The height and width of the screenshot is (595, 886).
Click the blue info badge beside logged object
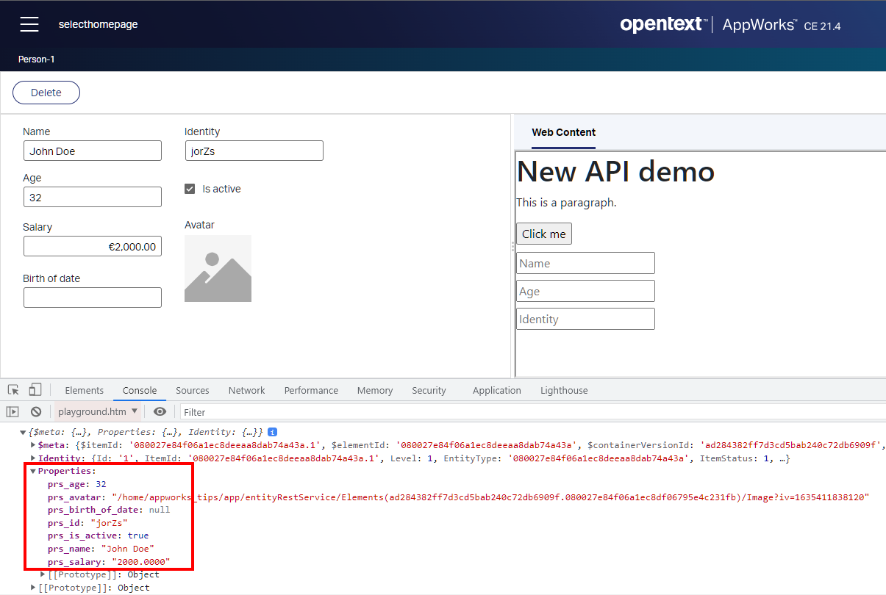tap(272, 432)
